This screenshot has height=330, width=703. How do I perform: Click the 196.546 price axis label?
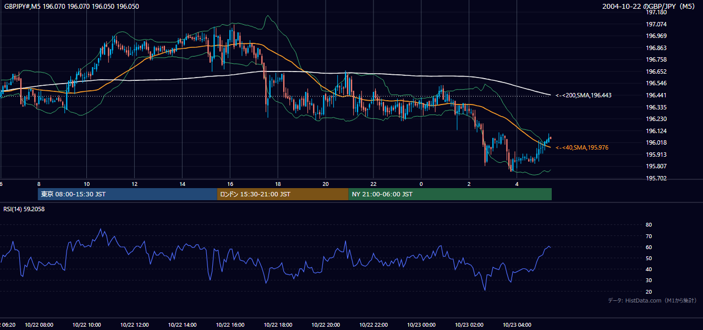656,83
